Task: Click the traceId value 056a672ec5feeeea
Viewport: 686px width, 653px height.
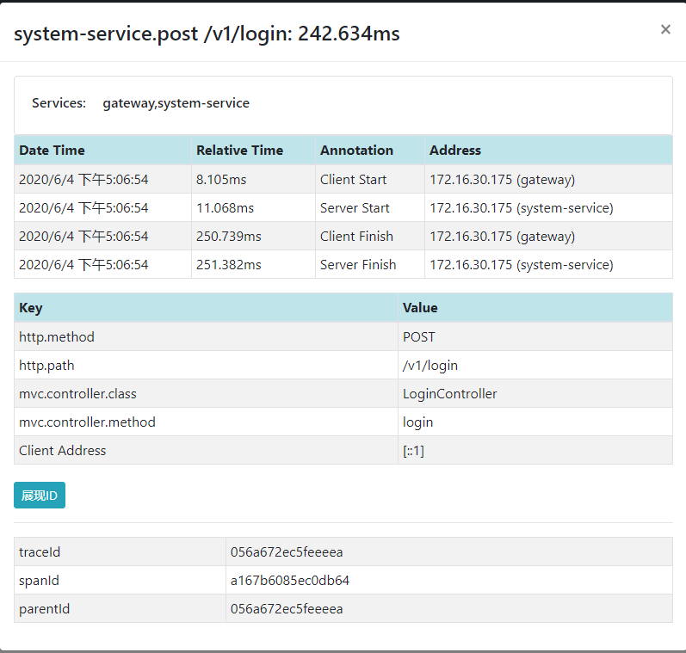Action: [287, 552]
